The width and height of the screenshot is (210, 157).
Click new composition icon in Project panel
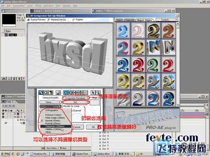pyautogui.click(x=14, y=79)
